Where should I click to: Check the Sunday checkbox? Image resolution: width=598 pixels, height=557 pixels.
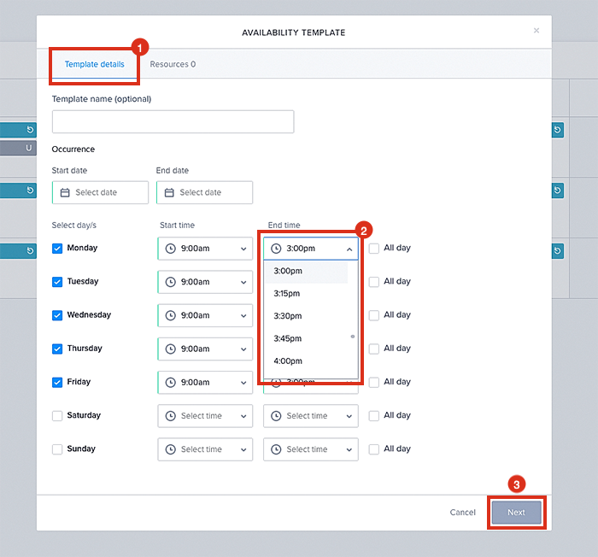tap(57, 449)
